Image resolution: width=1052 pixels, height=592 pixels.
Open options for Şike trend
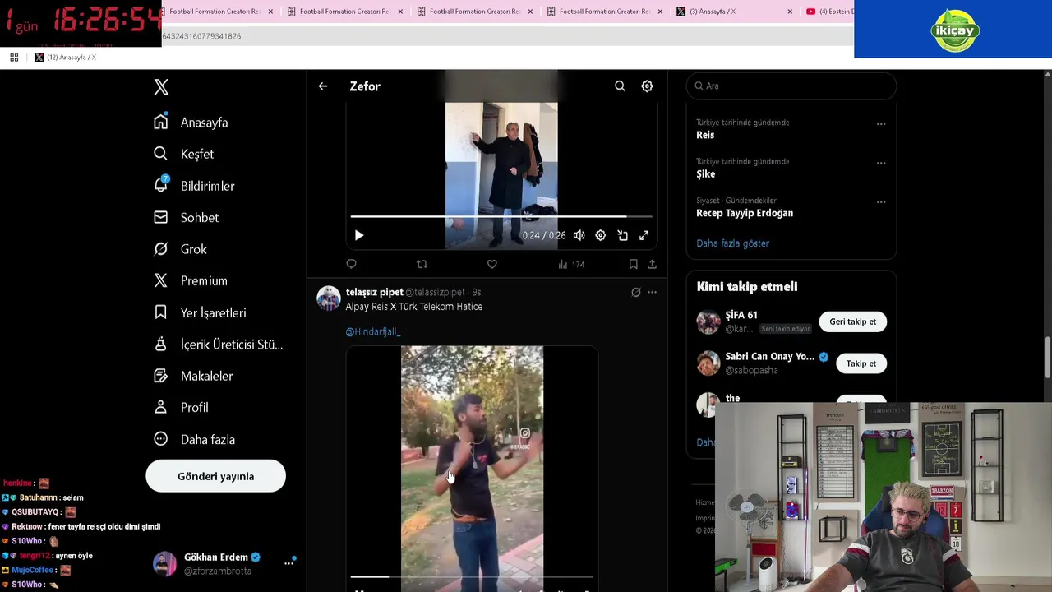(x=881, y=163)
